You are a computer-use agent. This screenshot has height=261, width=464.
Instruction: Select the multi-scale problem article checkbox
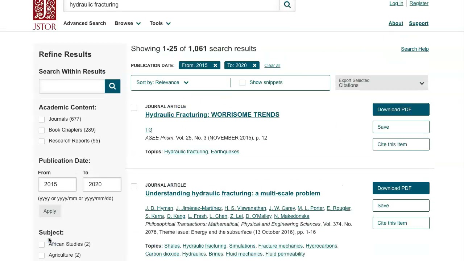(134, 186)
